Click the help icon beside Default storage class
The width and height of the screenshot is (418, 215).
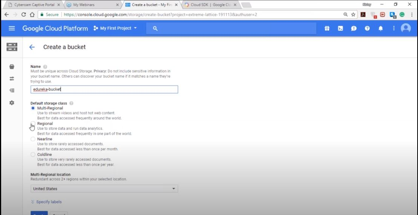[71, 103]
